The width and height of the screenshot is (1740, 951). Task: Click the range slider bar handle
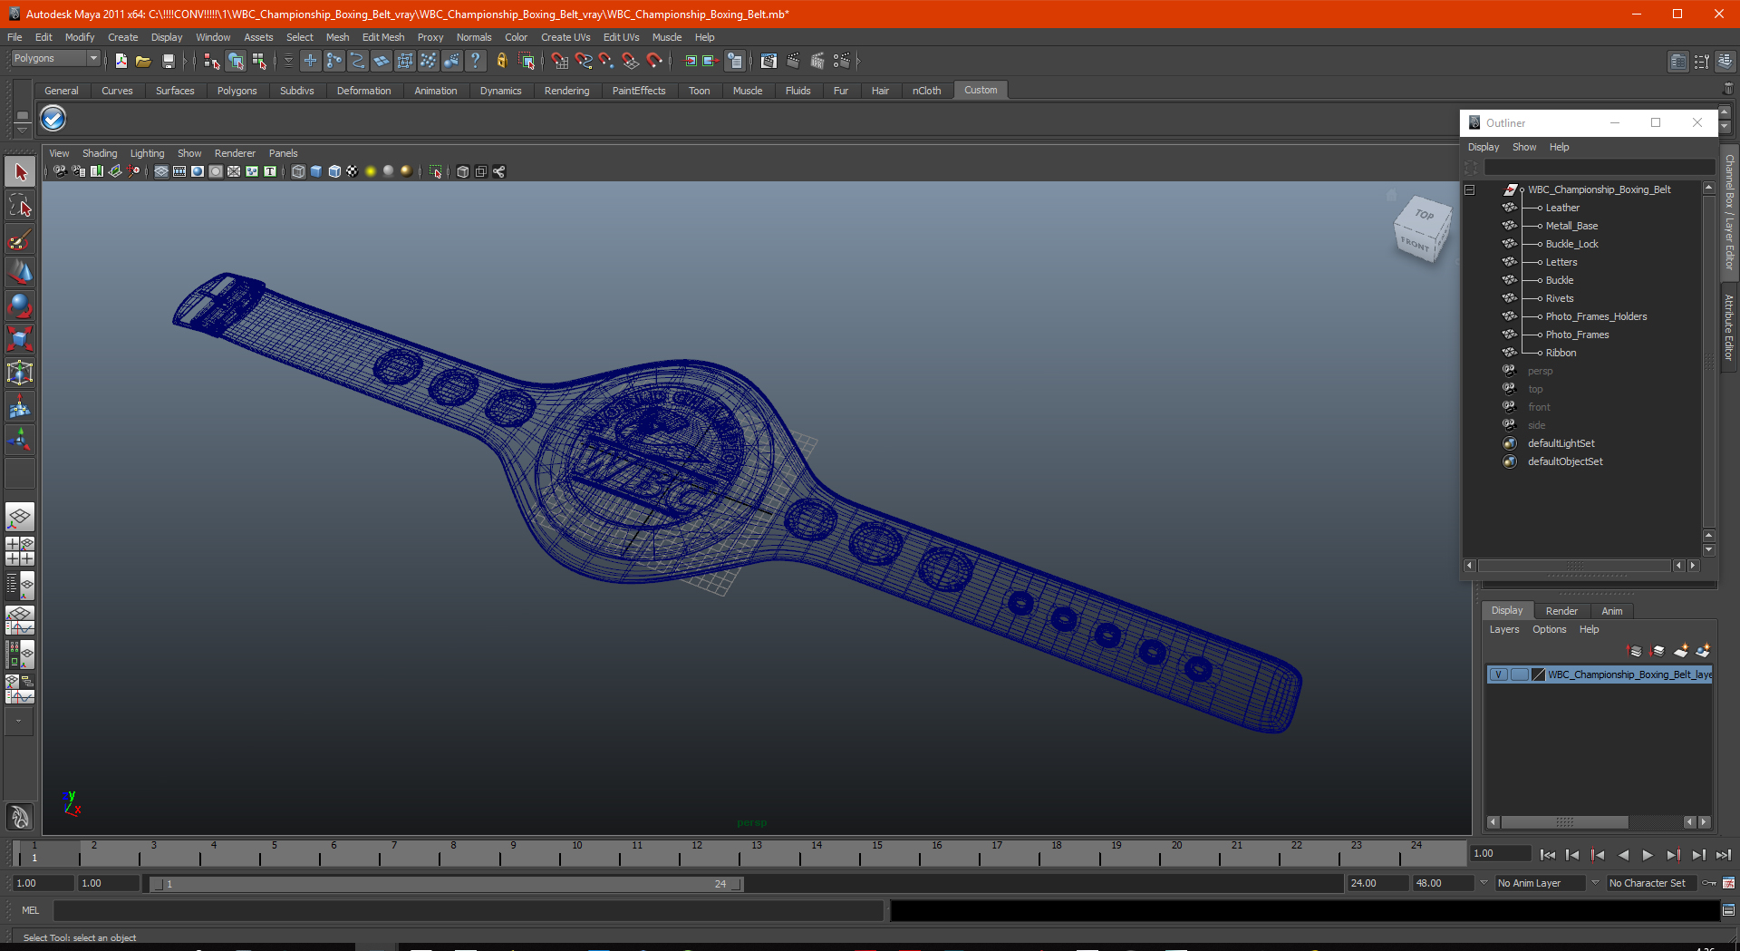pos(446,884)
